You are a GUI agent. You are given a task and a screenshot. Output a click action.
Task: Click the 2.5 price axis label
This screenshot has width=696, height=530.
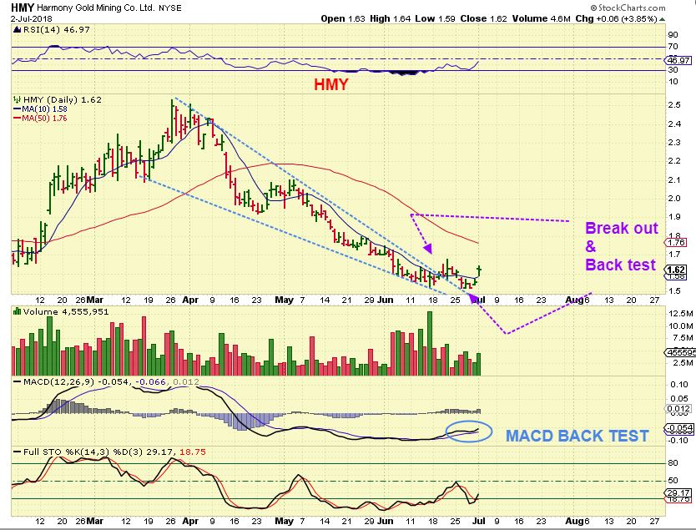pos(674,105)
